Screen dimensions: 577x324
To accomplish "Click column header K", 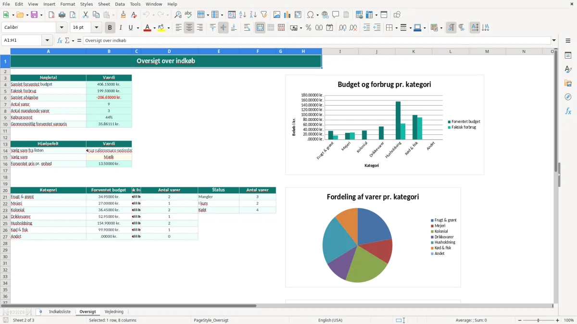I will coord(414,51).
